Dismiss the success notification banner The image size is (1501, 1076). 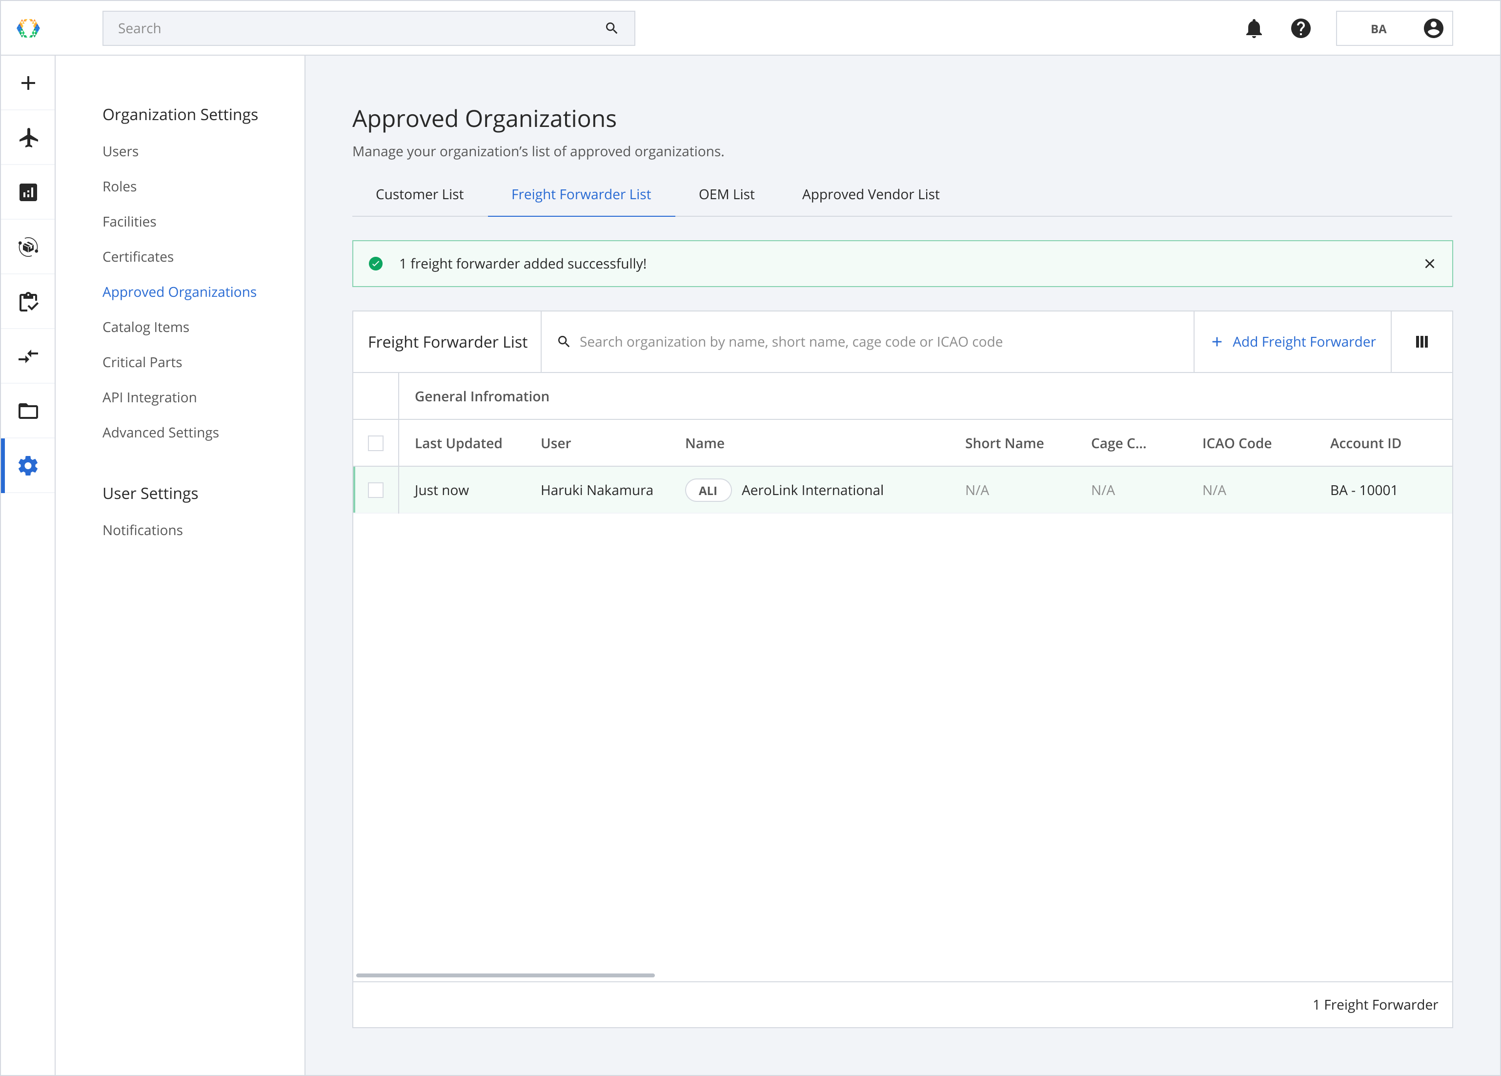pyautogui.click(x=1430, y=264)
